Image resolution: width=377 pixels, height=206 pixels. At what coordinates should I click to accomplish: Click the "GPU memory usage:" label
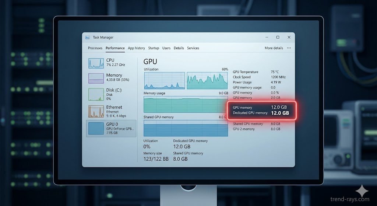tap(247, 88)
